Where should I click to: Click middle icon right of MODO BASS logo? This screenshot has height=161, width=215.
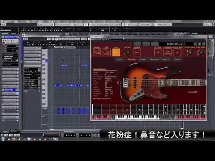pos(199,44)
